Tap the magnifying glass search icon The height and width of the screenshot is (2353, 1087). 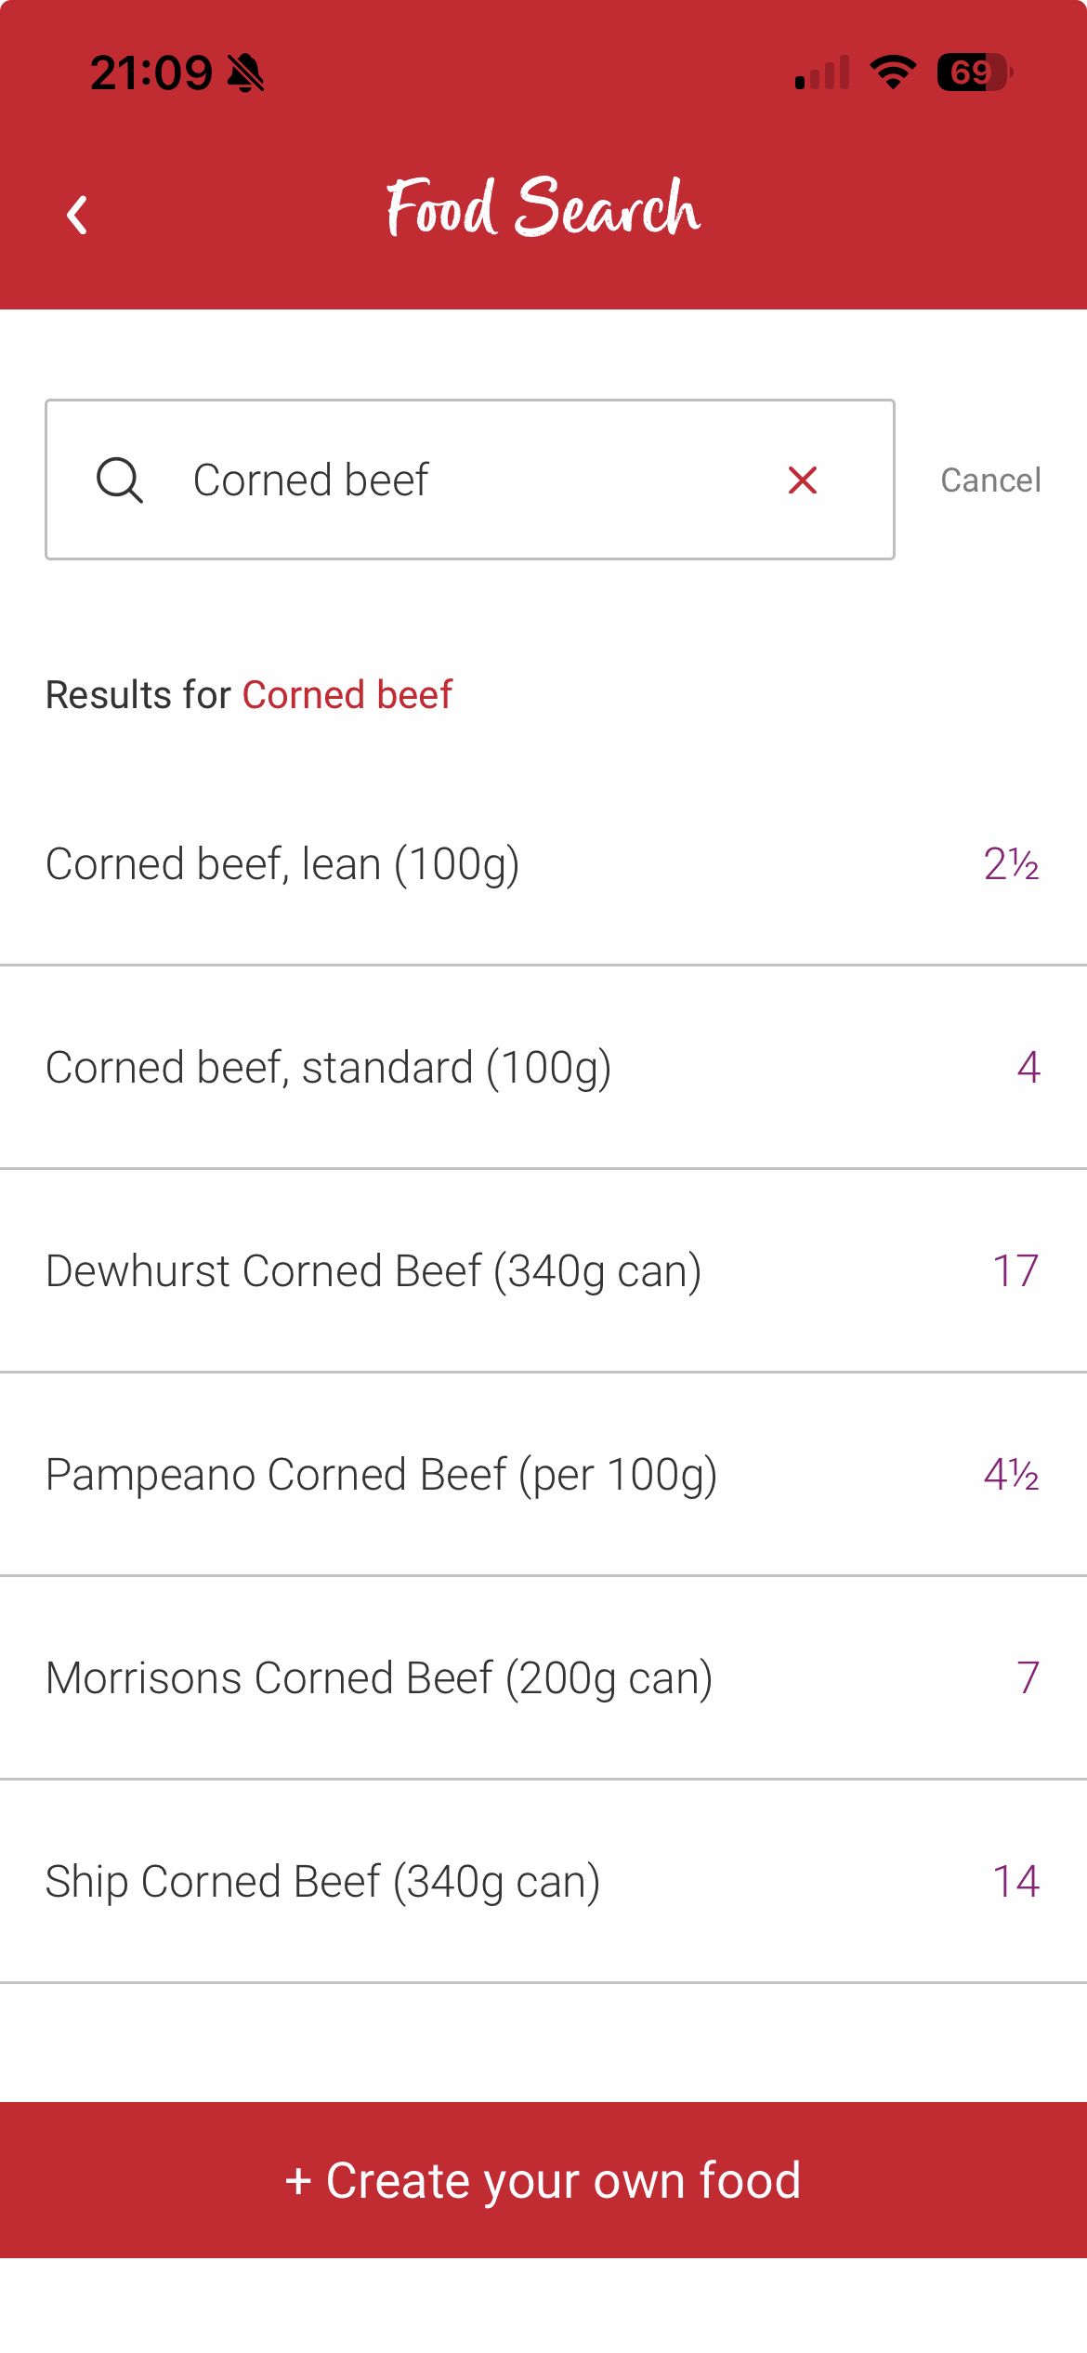[x=120, y=480]
